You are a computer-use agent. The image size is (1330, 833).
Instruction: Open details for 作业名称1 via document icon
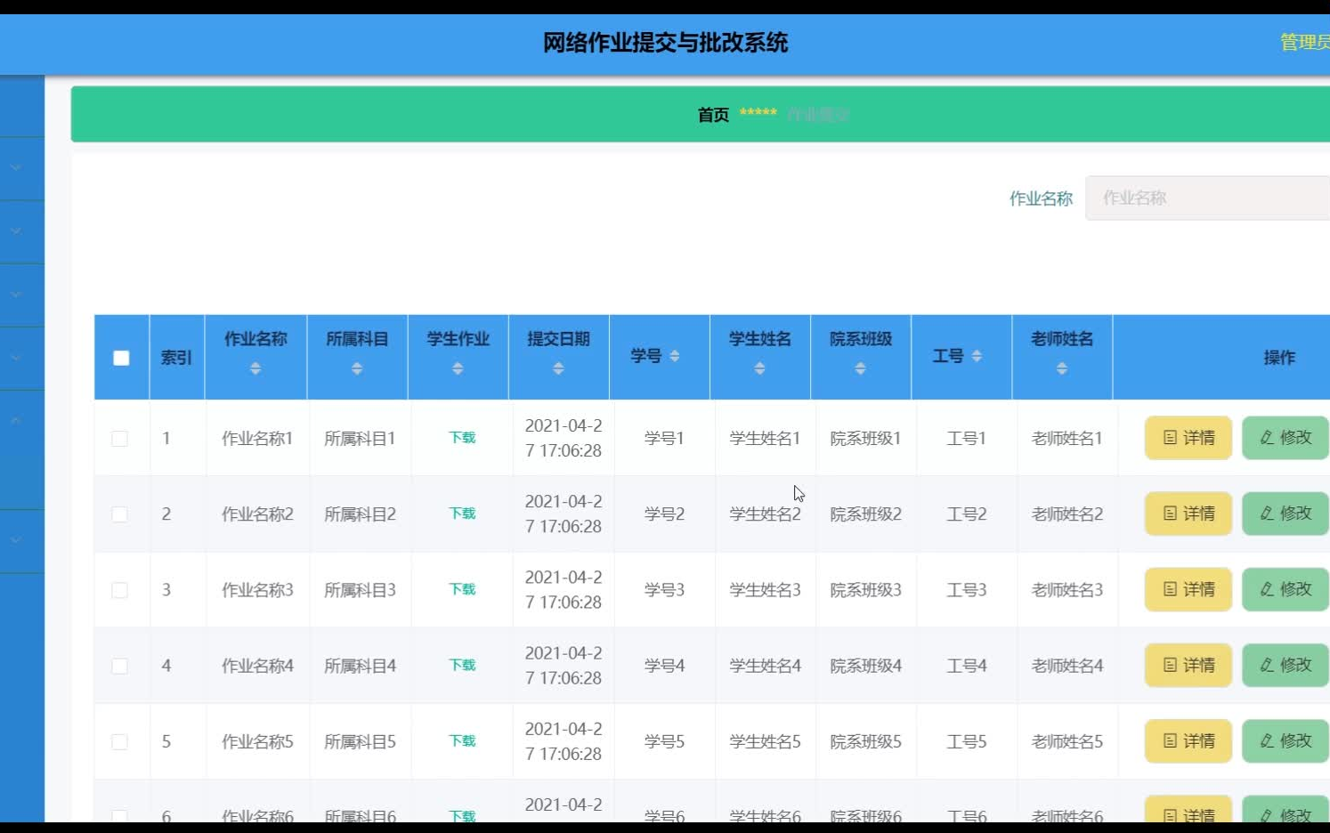click(1168, 438)
